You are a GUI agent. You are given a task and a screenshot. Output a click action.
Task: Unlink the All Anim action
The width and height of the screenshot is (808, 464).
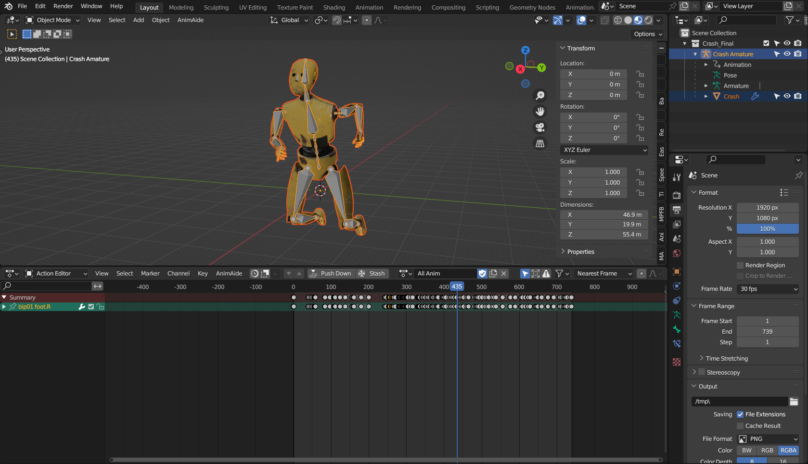coord(504,274)
